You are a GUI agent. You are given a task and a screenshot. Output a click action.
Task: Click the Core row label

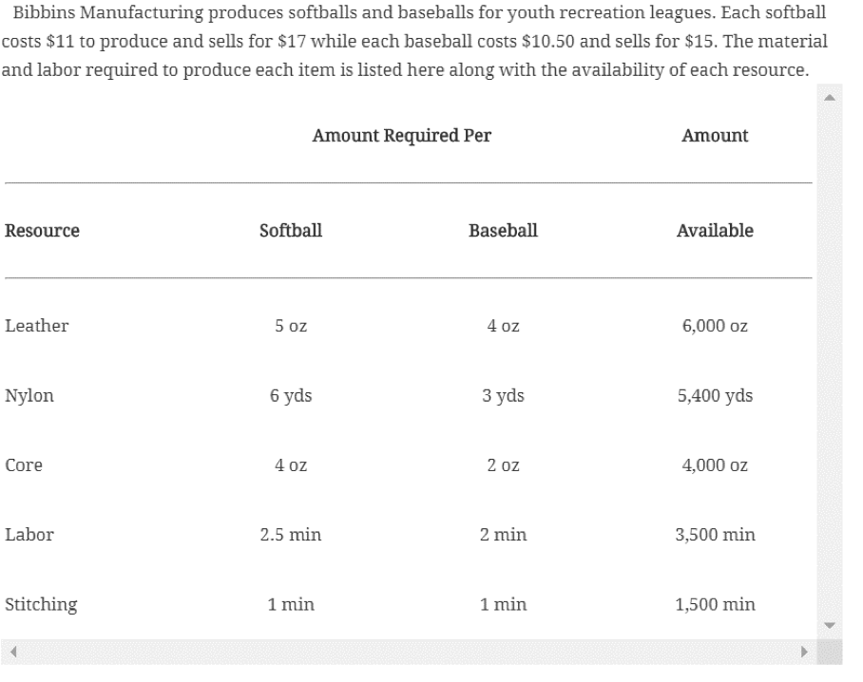(x=23, y=465)
